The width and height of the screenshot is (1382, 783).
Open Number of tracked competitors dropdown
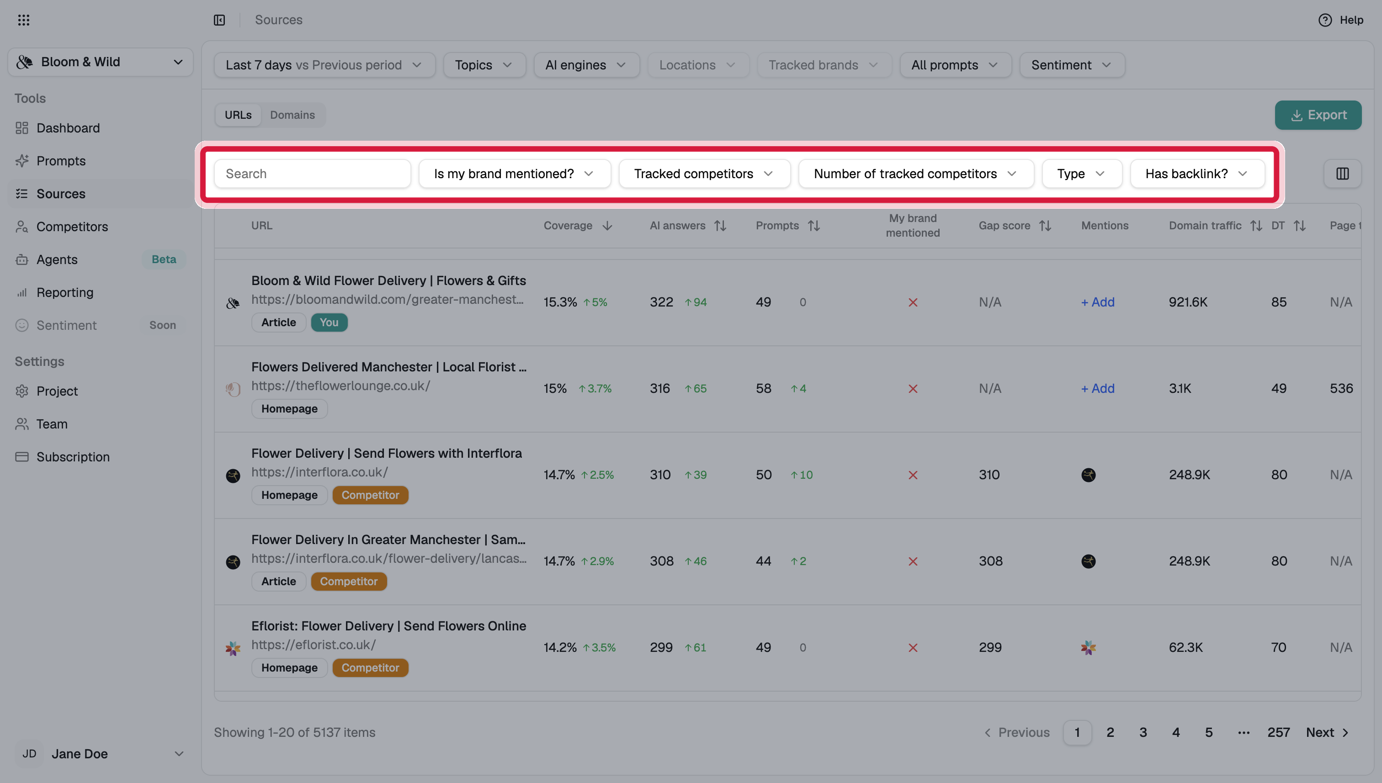pyautogui.click(x=915, y=174)
